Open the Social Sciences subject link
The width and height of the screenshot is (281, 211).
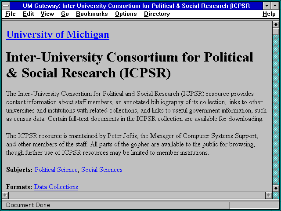tap(102, 170)
